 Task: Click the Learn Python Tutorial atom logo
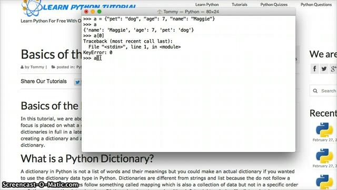[x=32, y=8]
